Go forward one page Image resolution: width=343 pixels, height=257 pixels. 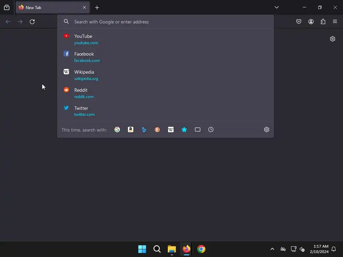20,22
